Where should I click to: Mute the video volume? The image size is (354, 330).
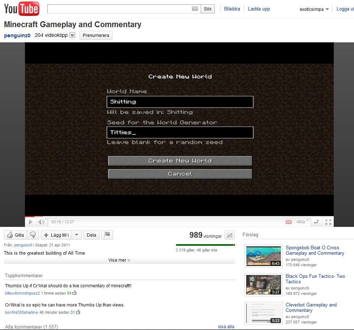(x=42, y=222)
